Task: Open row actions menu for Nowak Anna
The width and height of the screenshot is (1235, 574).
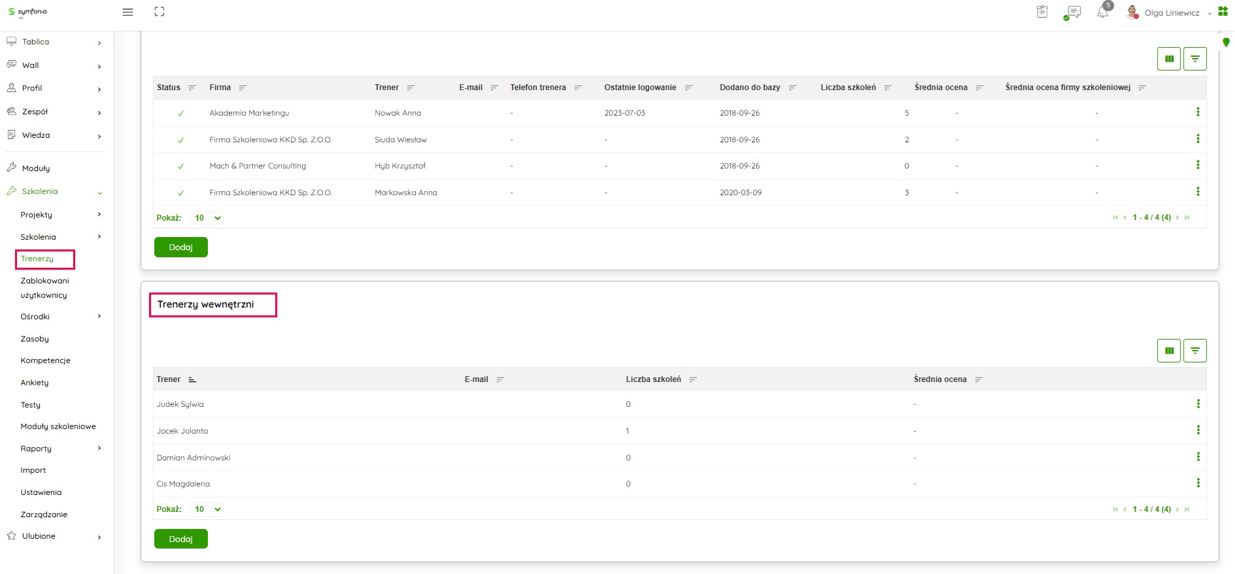Action: coord(1198,112)
